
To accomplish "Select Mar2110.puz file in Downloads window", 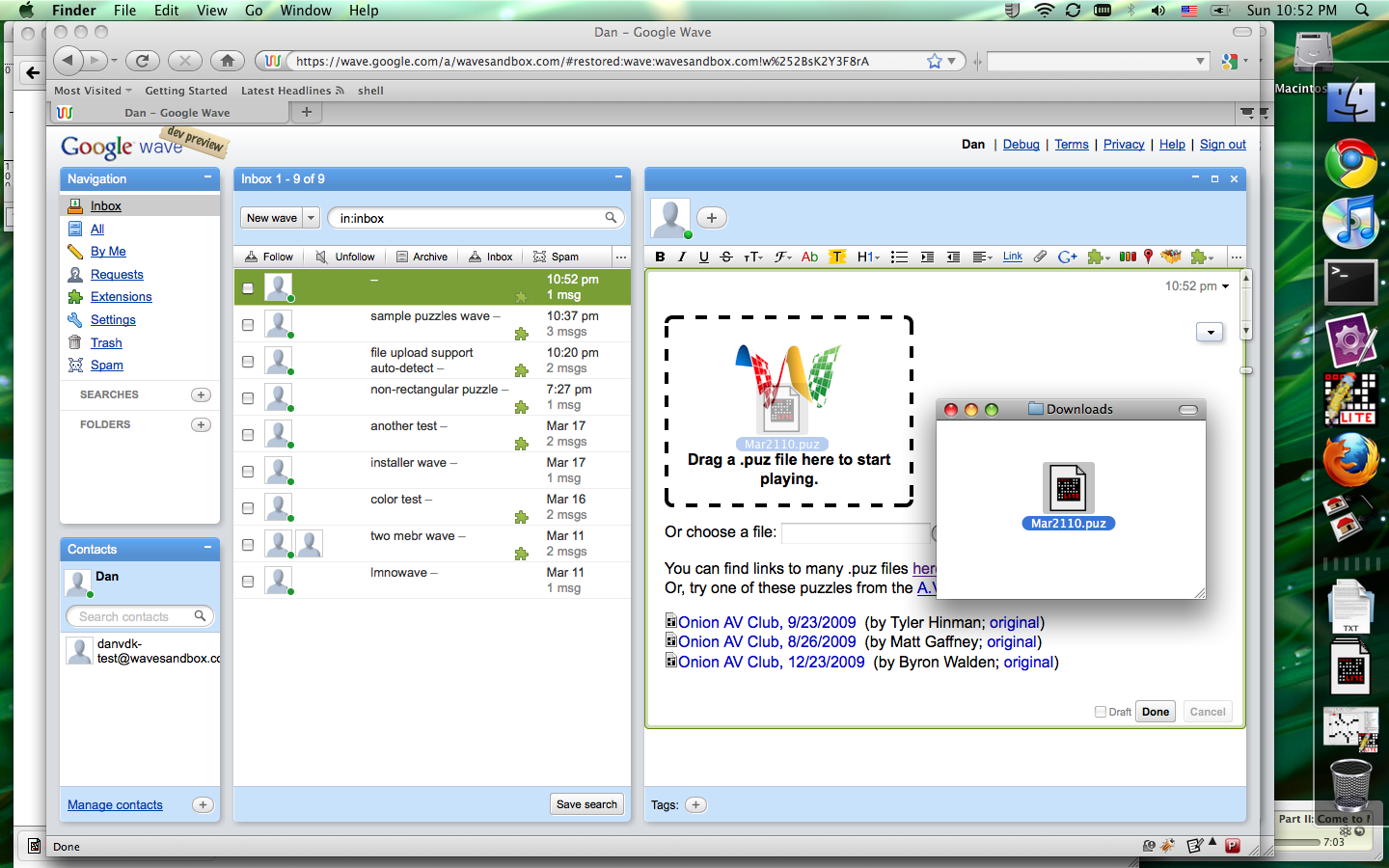I will coord(1068,497).
